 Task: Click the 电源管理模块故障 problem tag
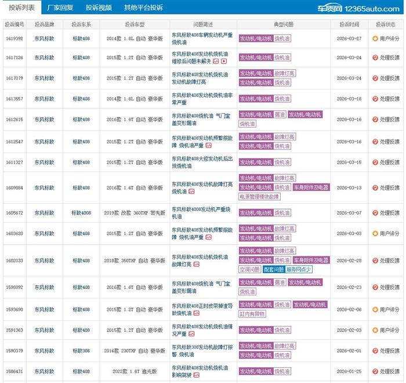259,197
